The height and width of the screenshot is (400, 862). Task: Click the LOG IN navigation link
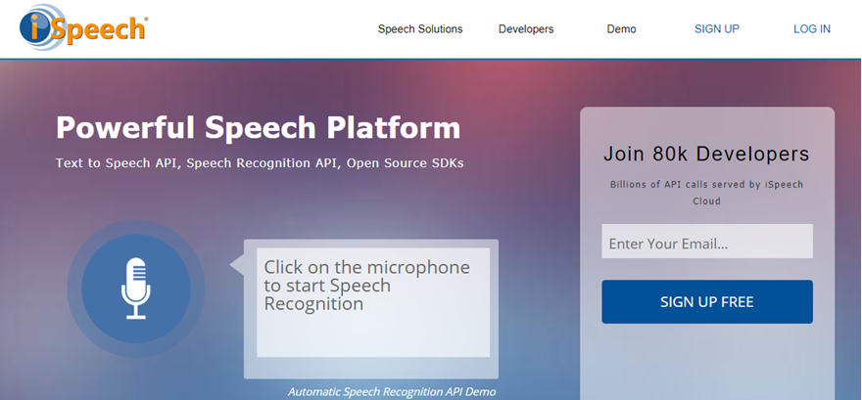[812, 29]
